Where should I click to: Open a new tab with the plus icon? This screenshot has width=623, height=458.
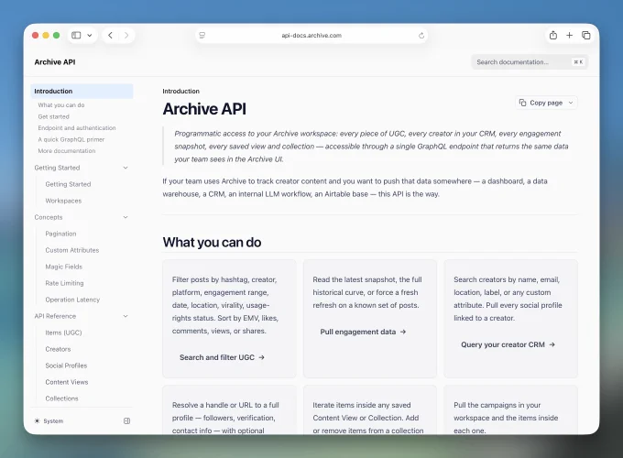(569, 36)
